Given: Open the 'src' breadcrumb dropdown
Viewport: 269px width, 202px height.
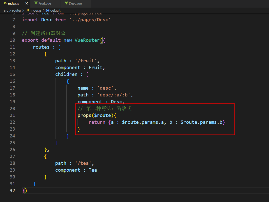Looking at the screenshot, I should pos(6,10).
